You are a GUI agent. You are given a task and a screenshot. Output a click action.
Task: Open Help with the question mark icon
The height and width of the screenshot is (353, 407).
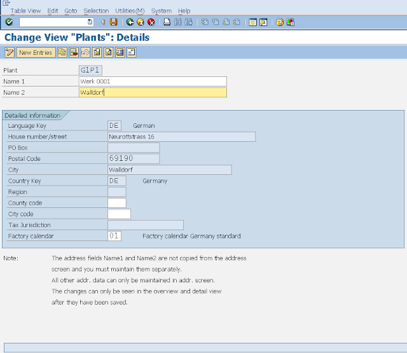pos(280,22)
